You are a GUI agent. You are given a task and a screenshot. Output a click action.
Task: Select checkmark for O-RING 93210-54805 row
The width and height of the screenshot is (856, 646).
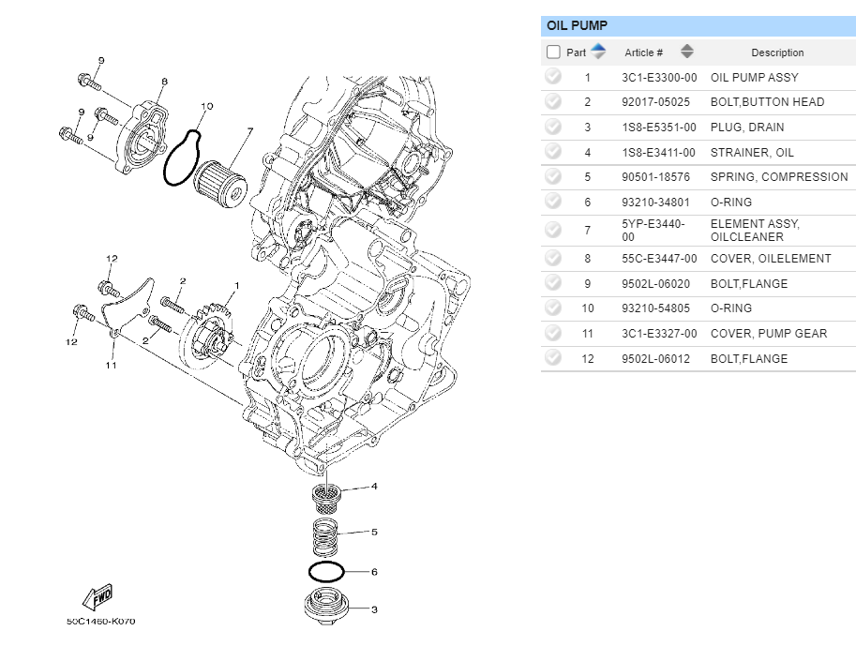pyautogui.click(x=553, y=308)
